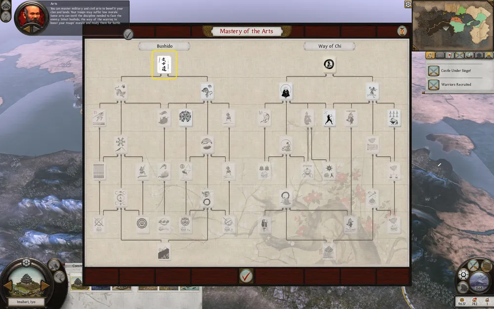Open the settings flower icon beside minimap
This screenshot has height=309, width=494.
tap(408, 4)
